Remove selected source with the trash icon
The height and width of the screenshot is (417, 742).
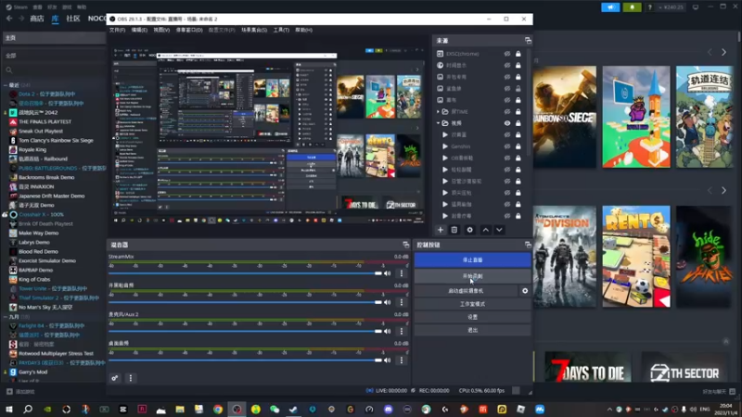click(x=454, y=230)
